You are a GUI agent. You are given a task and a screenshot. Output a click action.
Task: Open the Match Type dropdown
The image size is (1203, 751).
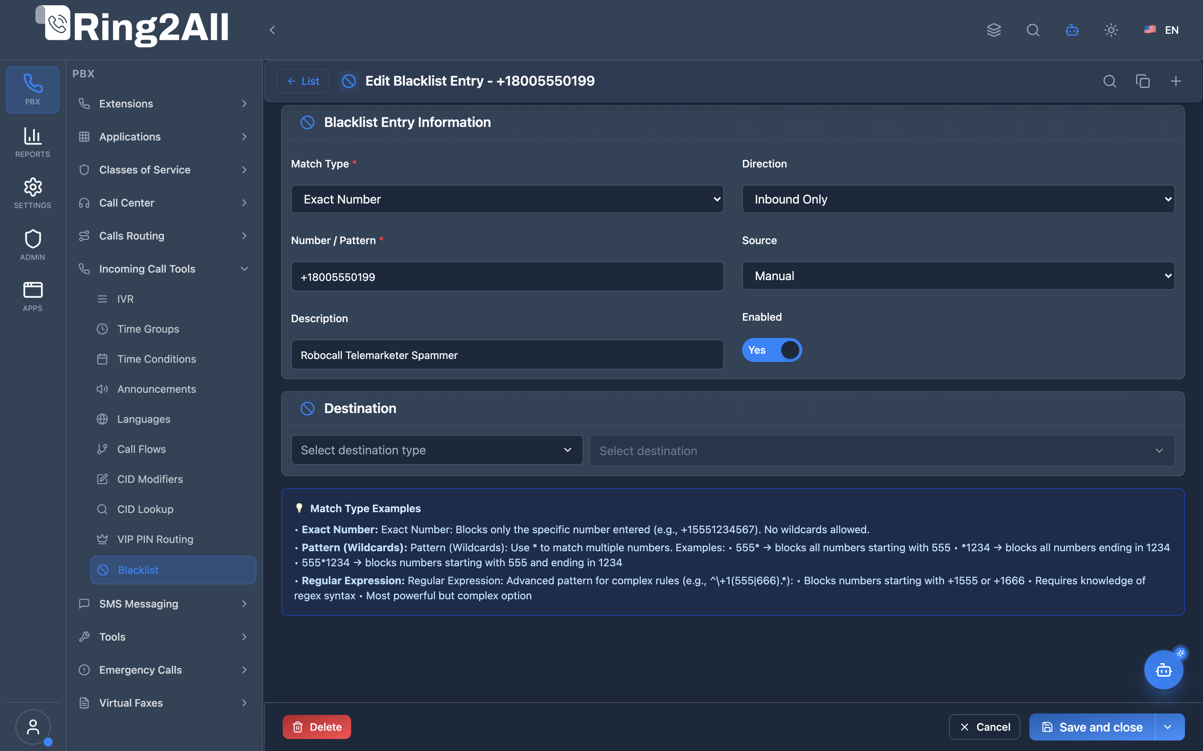(x=507, y=199)
